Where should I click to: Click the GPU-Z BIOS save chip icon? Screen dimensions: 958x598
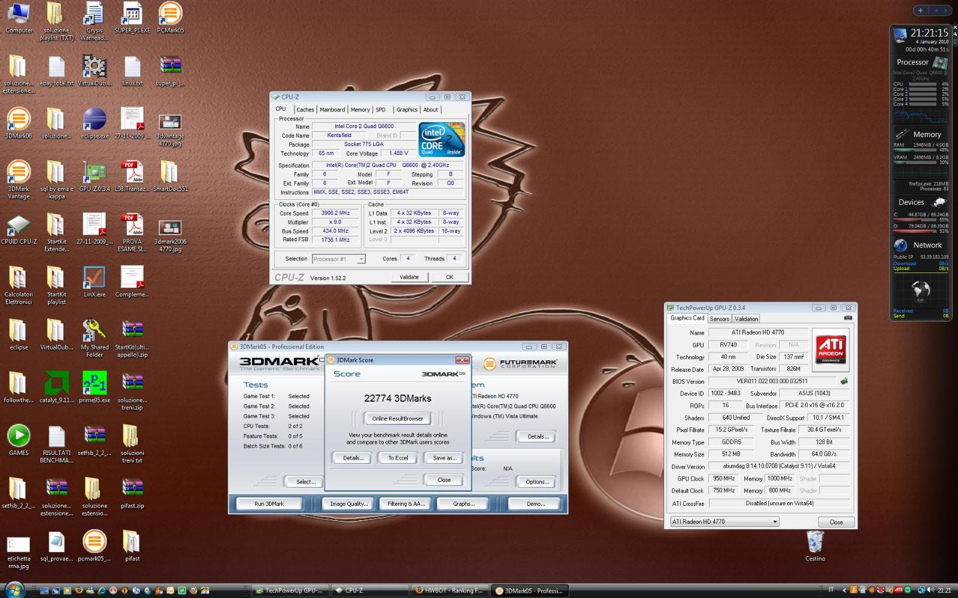[844, 381]
